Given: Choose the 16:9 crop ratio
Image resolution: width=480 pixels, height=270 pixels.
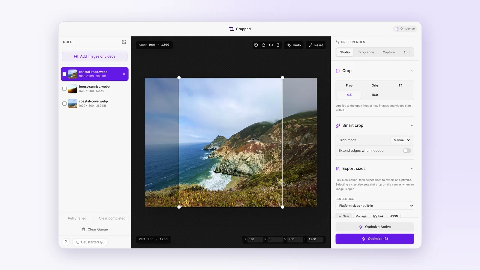Looking at the screenshot, I should 375,95.
